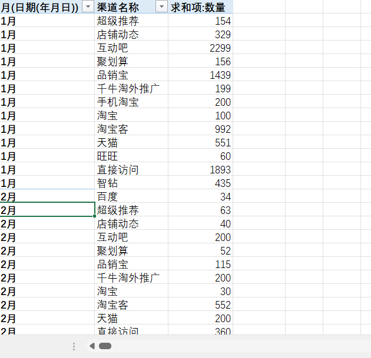
Task: Select the 店铺动态 cell beside value 40
Action: coord(131,223)
